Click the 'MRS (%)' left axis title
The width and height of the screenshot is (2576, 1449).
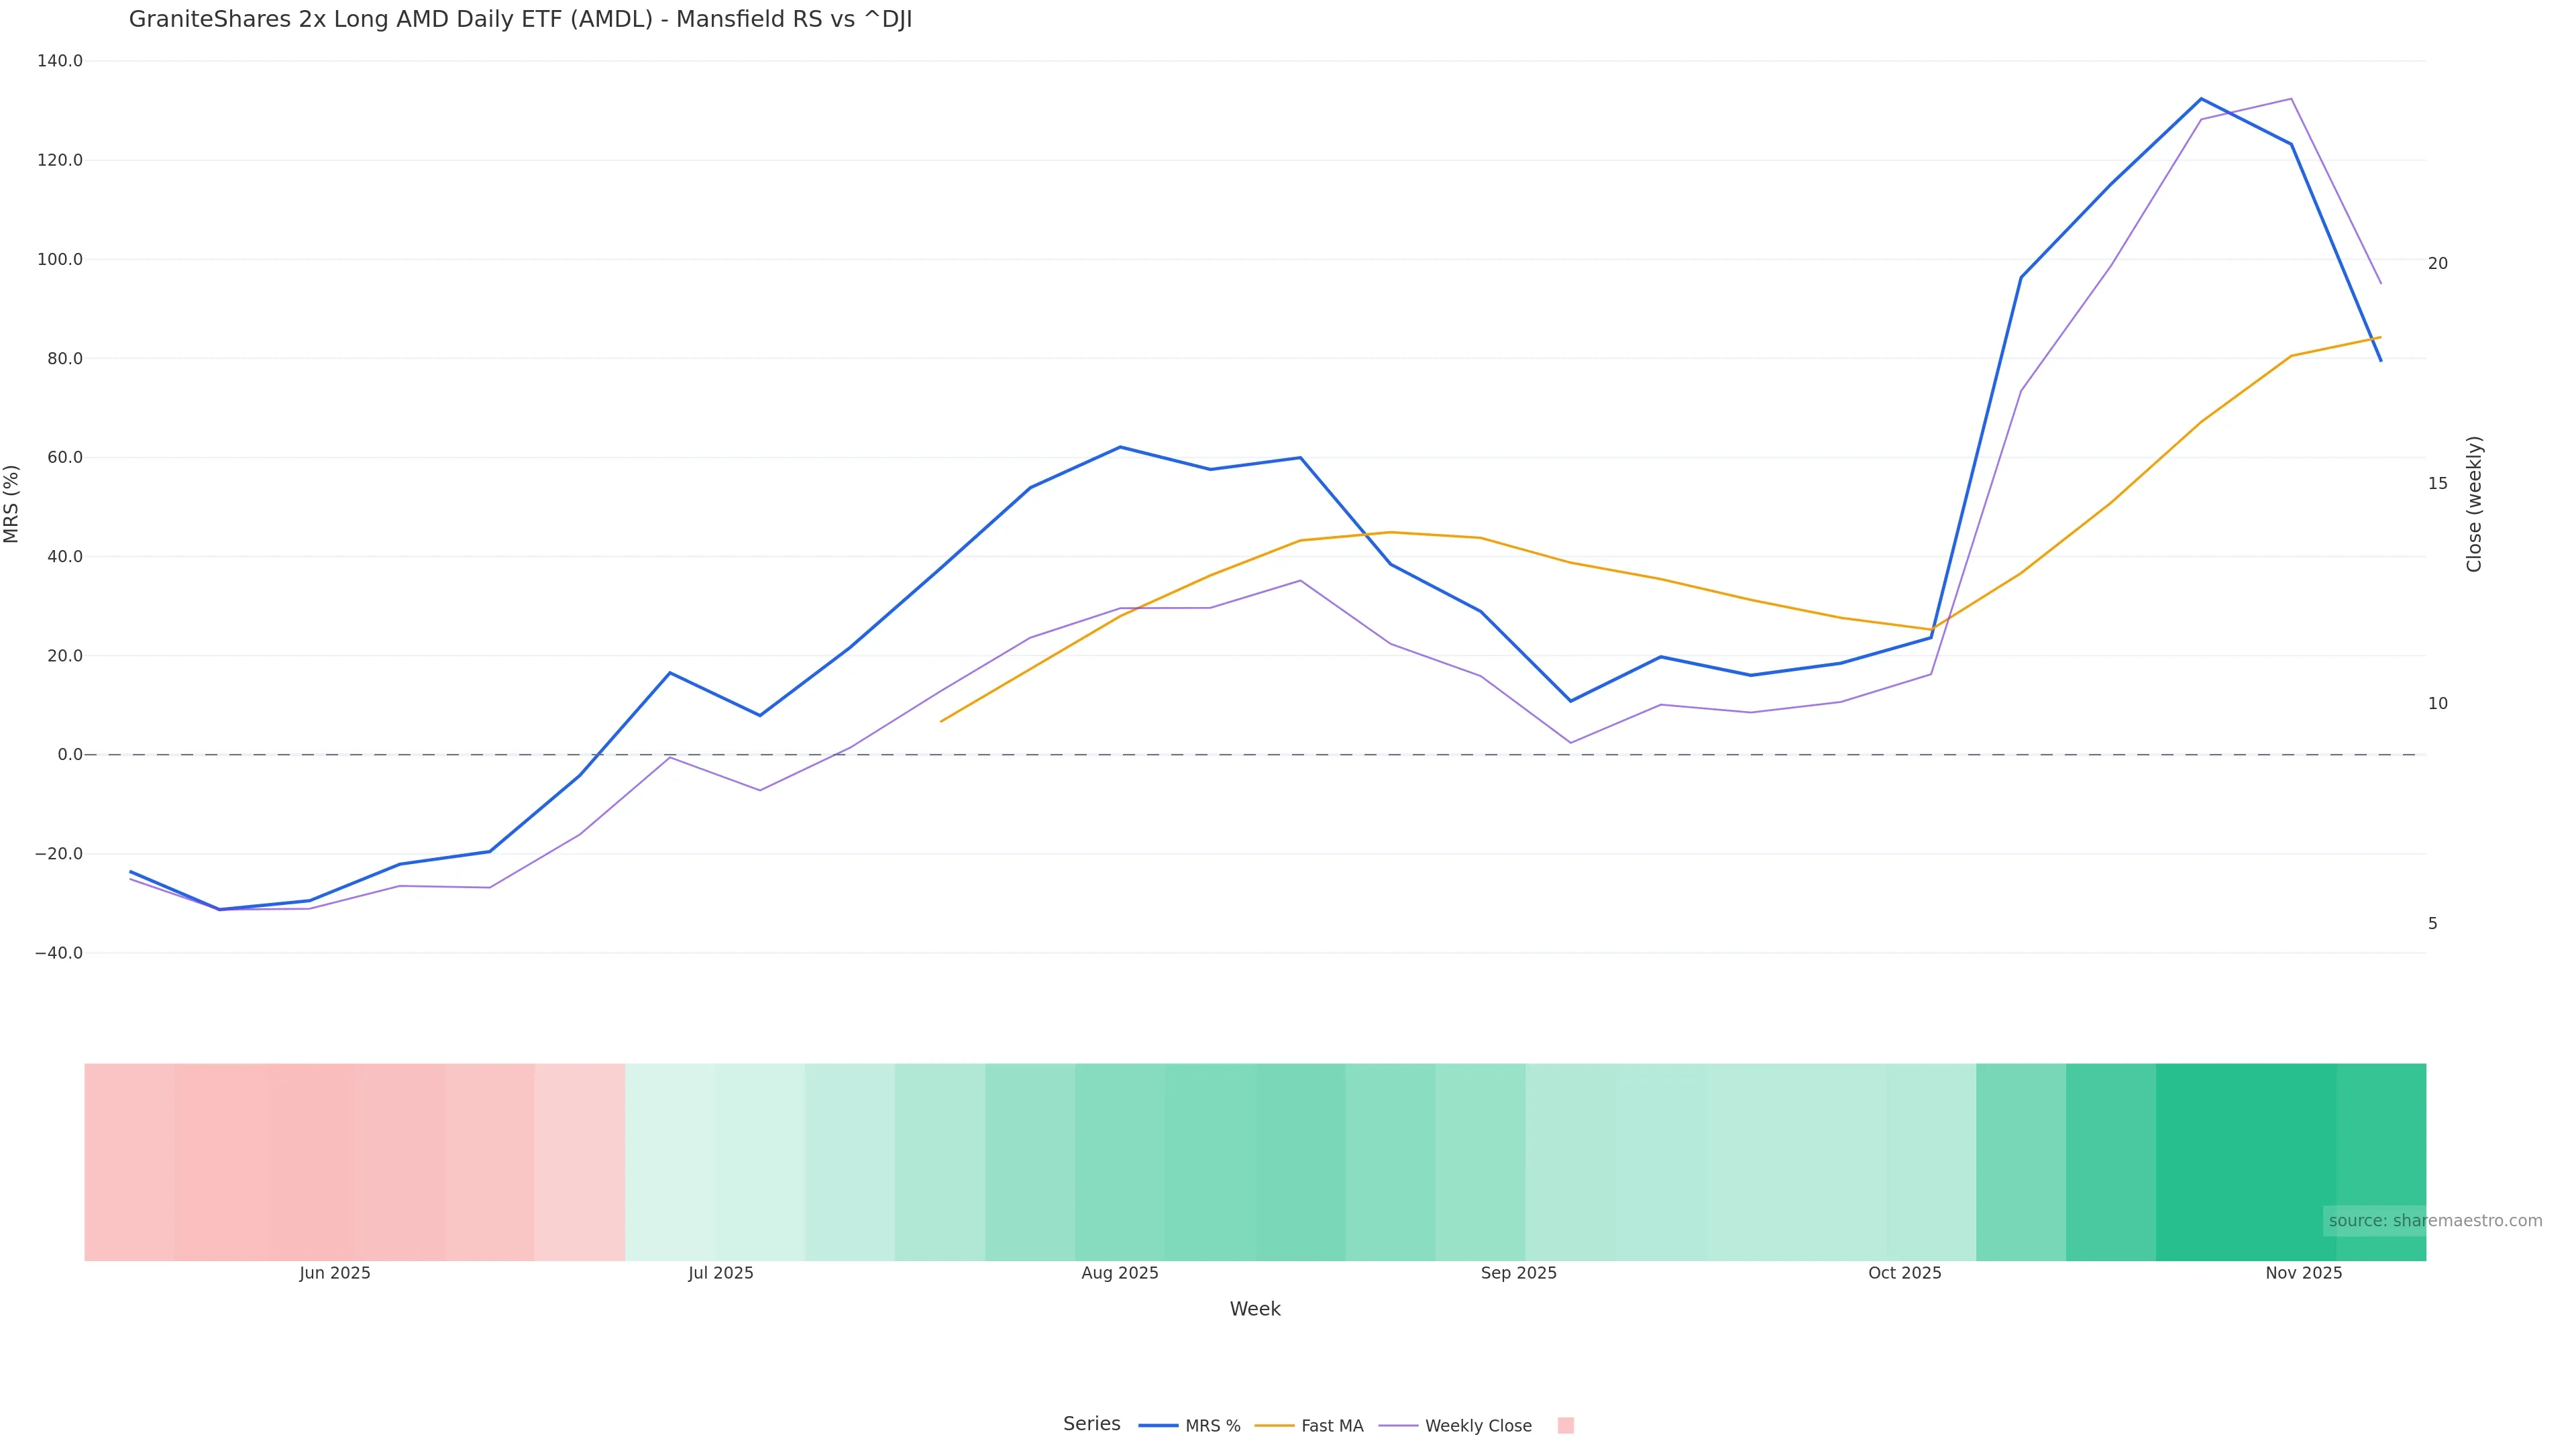click(12, 504)
